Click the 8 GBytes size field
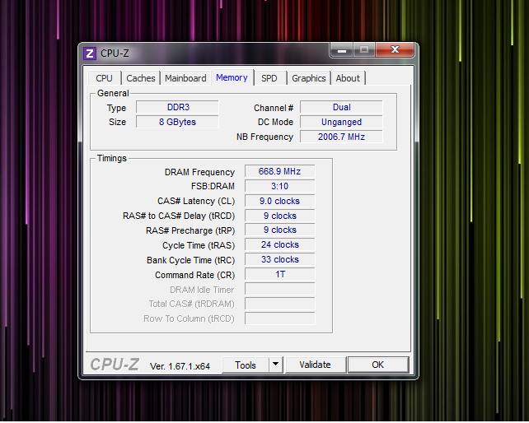529x423 pixels. click(x=178, y=122)
